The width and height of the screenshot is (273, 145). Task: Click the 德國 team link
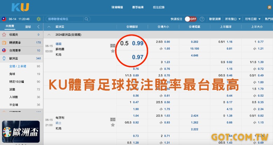click(58, 44)
